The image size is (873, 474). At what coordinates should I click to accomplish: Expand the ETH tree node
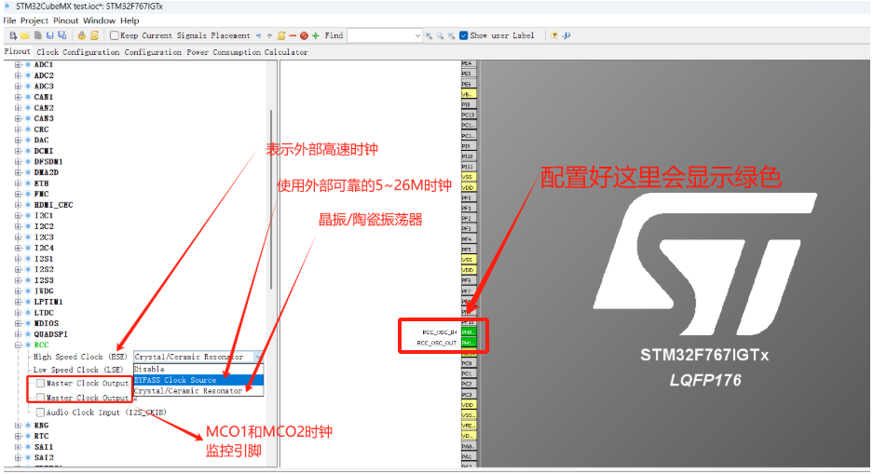tap(19, 183)
